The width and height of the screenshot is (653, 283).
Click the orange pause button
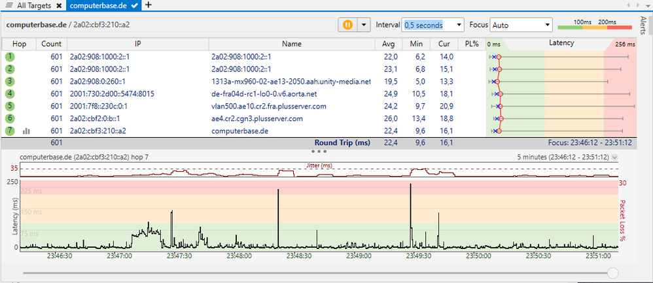[x=347, y=25]
